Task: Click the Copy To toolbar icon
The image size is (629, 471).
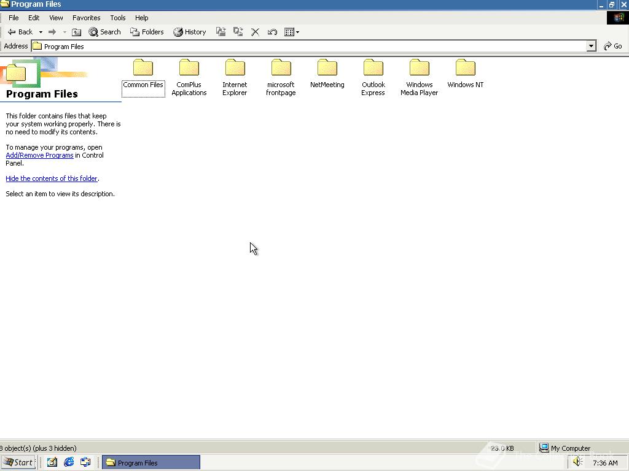Action: click(x=238, y=32)
